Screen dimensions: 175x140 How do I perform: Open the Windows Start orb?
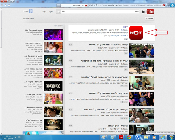171,137
